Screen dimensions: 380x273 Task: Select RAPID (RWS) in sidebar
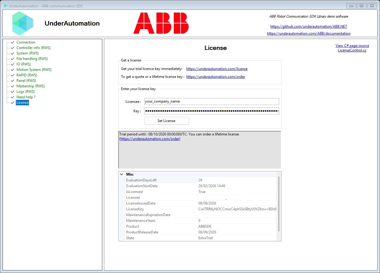tap(27, 75)
